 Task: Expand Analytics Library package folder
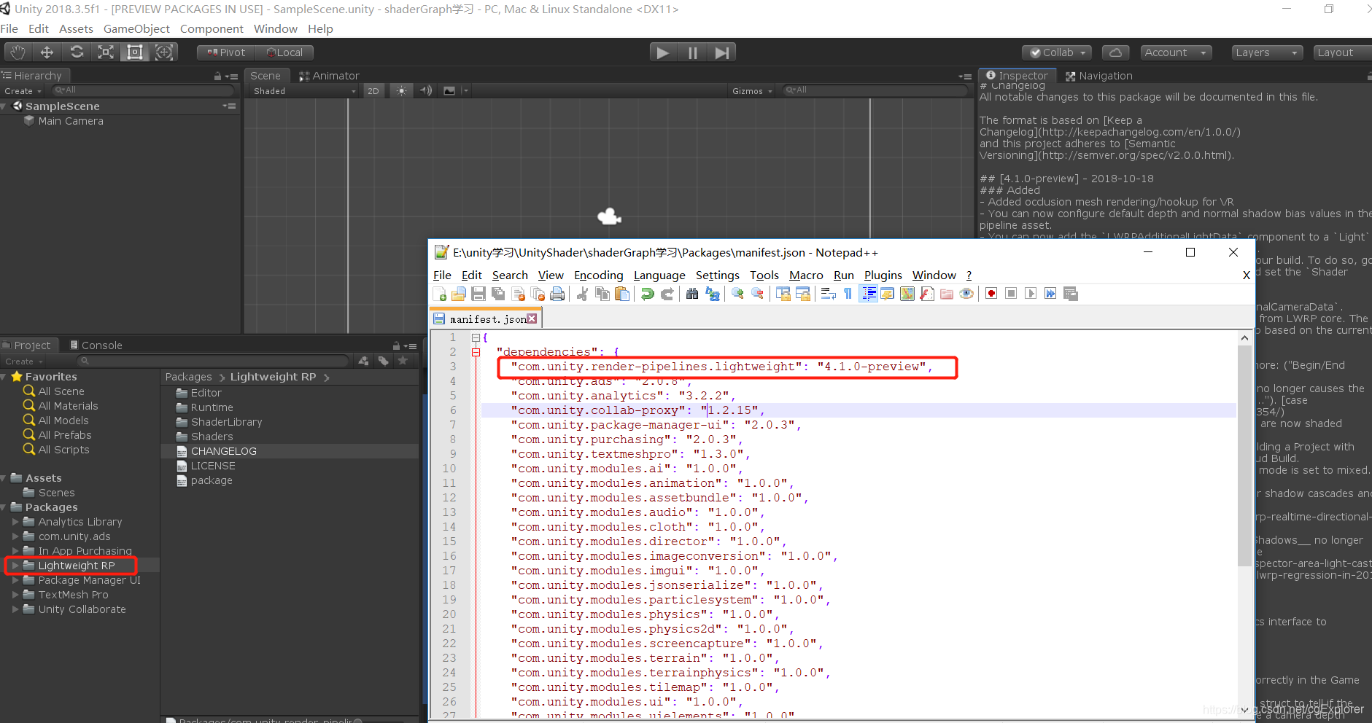click(15, 522)
